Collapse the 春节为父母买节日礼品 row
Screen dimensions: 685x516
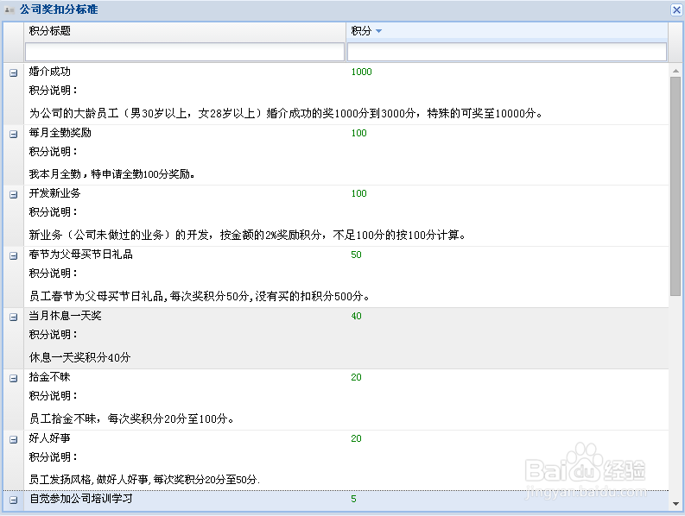tap(14, 255)
